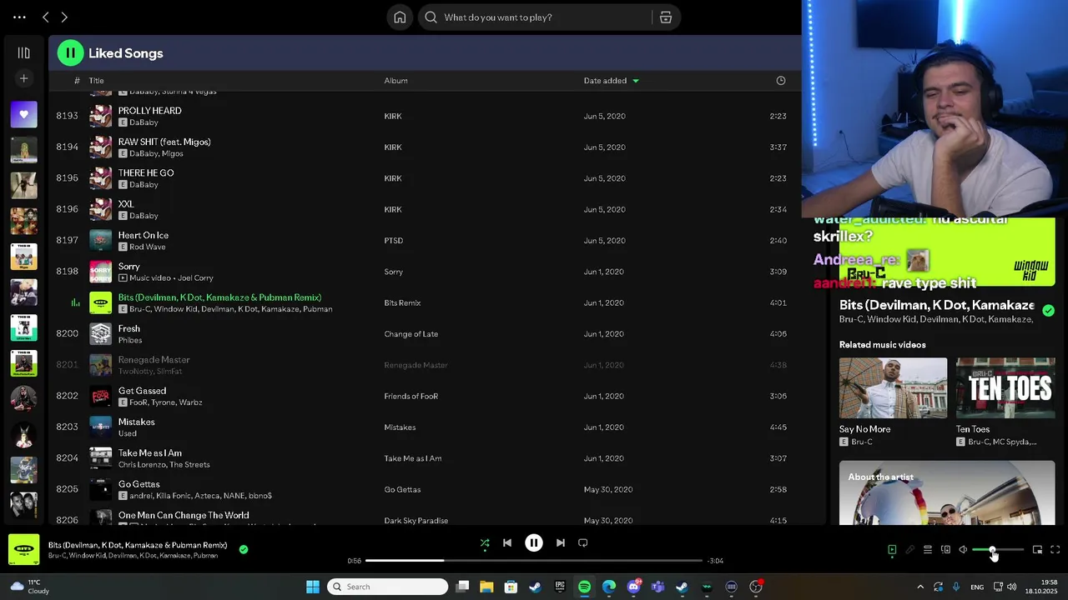Click Bits song title in now-playing bar

(138, 545)
